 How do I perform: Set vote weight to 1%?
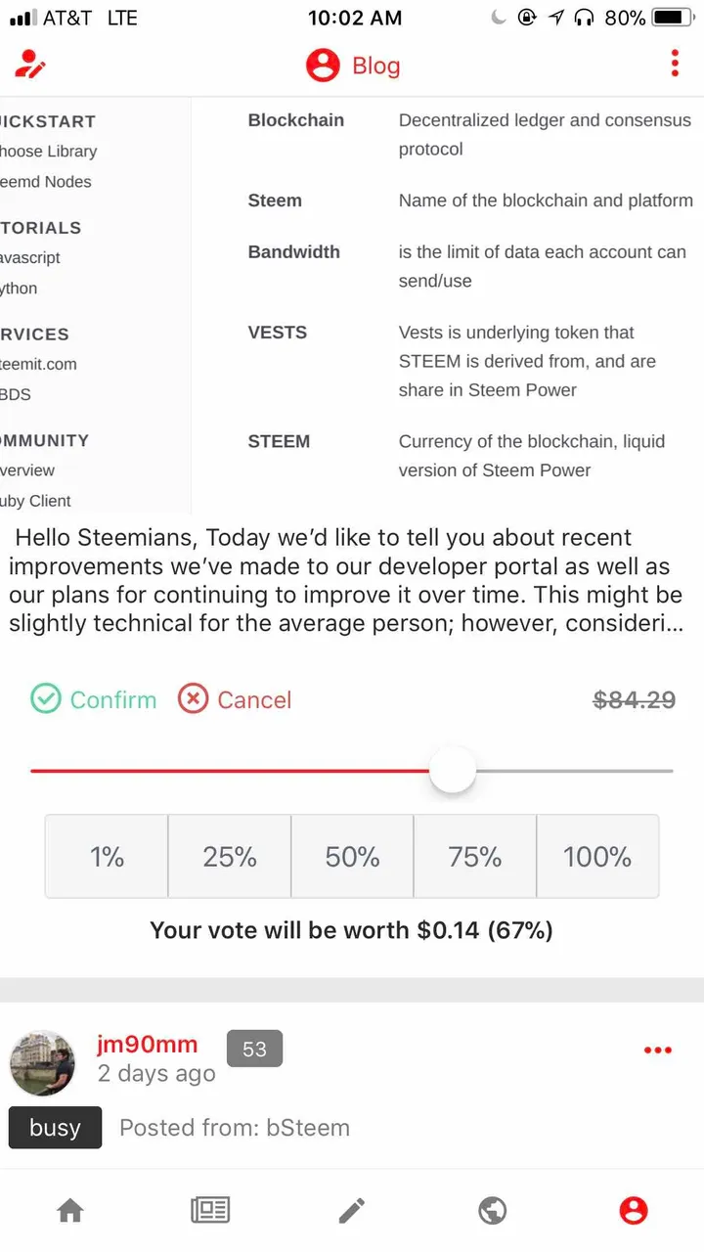pos(107,857)
